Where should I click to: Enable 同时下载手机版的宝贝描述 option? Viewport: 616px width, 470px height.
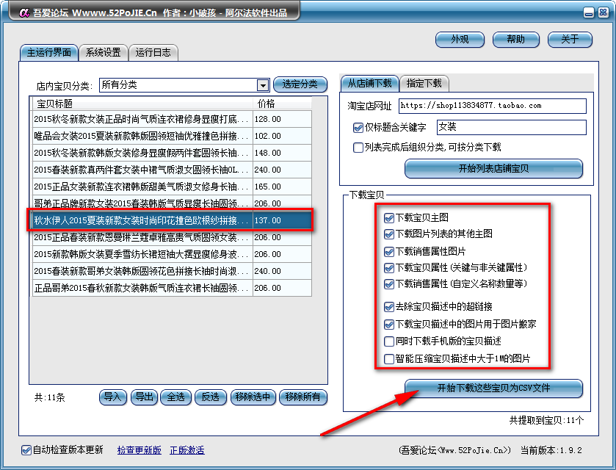pyautogui.click(x=391, y=340)
